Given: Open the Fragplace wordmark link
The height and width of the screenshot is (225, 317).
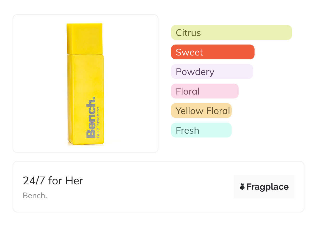Looking at the screenshot, I should pos(268,187).
